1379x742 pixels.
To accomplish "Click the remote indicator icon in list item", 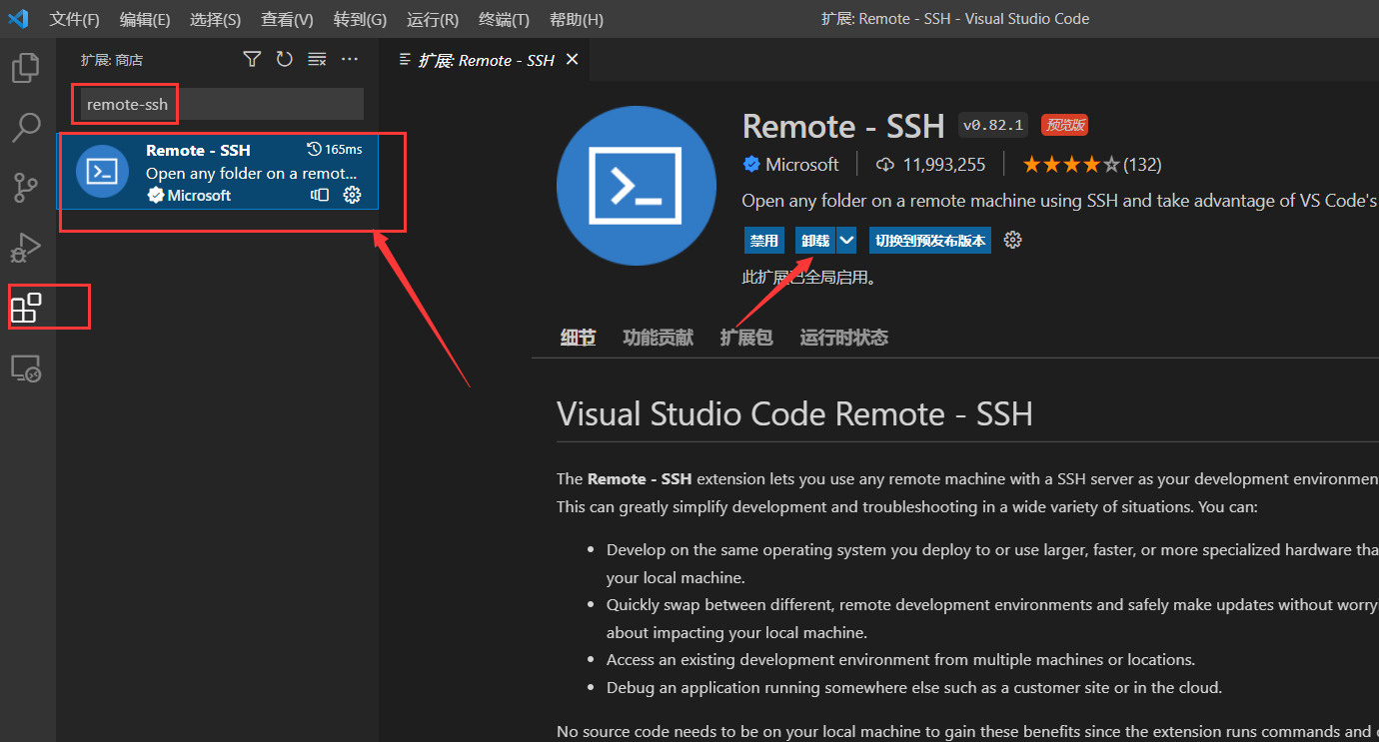I will click(320, 195).
